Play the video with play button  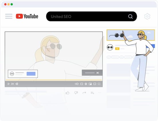(9, 84)
